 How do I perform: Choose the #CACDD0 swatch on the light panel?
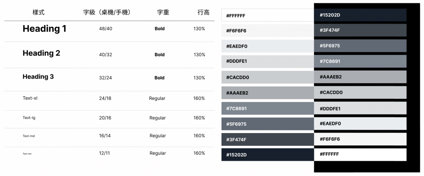click(x=267, y=77)
